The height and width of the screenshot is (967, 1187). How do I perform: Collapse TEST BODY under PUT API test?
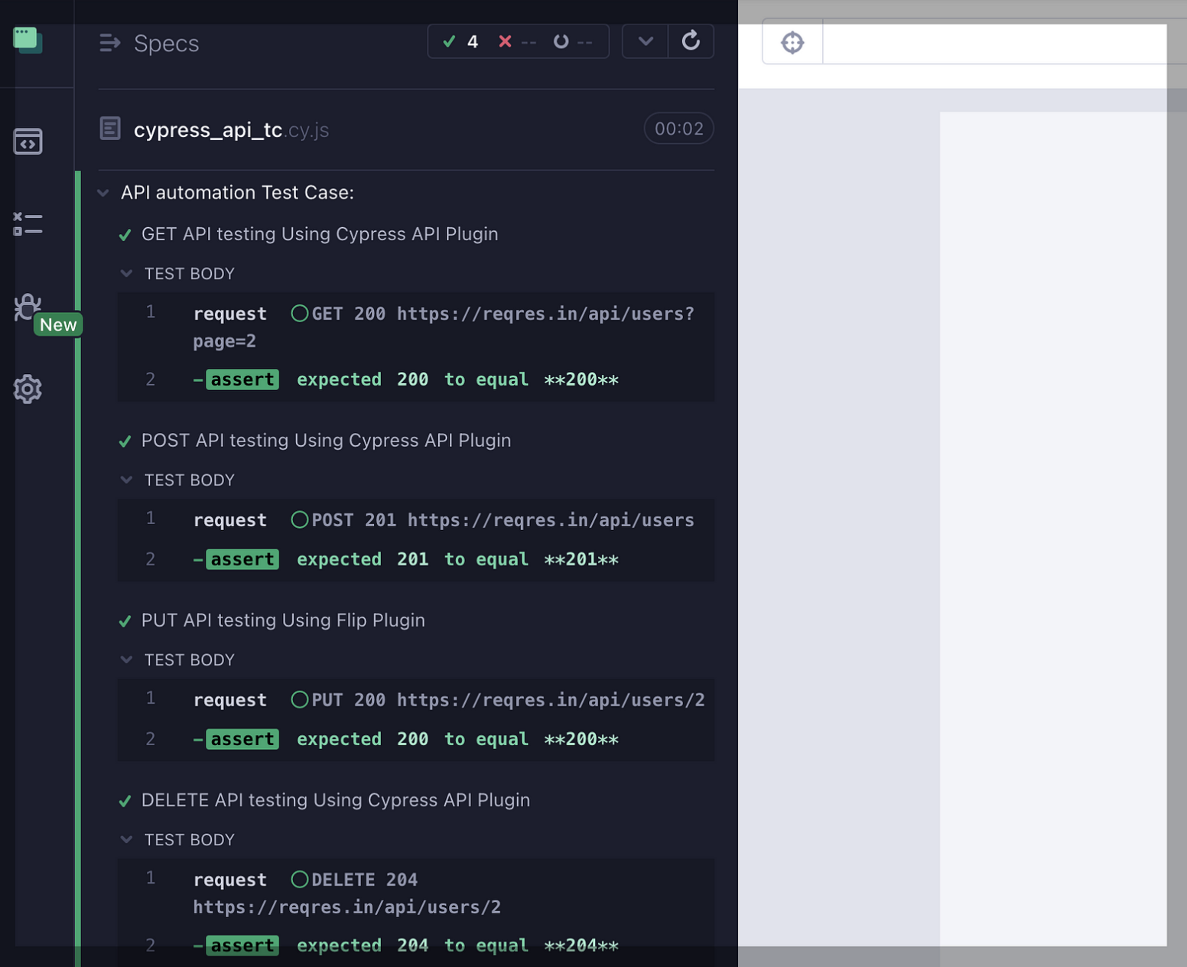(127, 660)
